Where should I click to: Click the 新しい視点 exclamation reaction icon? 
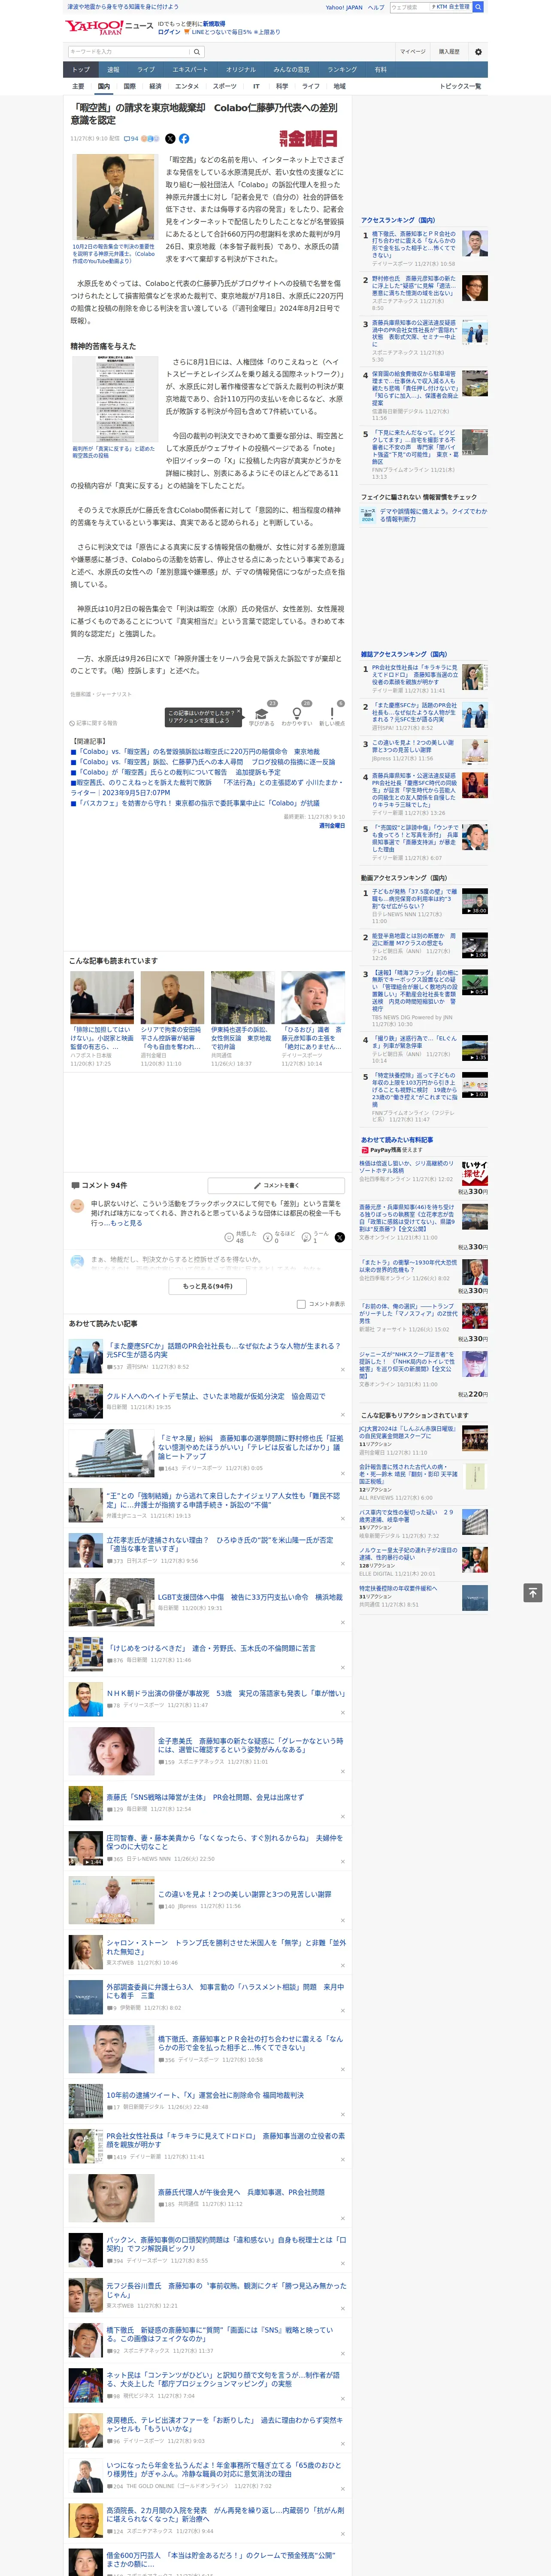tap(332, 713)
